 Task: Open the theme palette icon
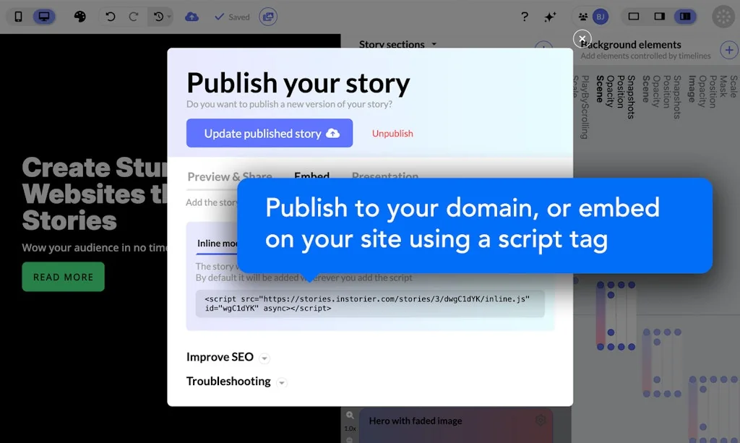pyautogui.click(x=81, y=17)
